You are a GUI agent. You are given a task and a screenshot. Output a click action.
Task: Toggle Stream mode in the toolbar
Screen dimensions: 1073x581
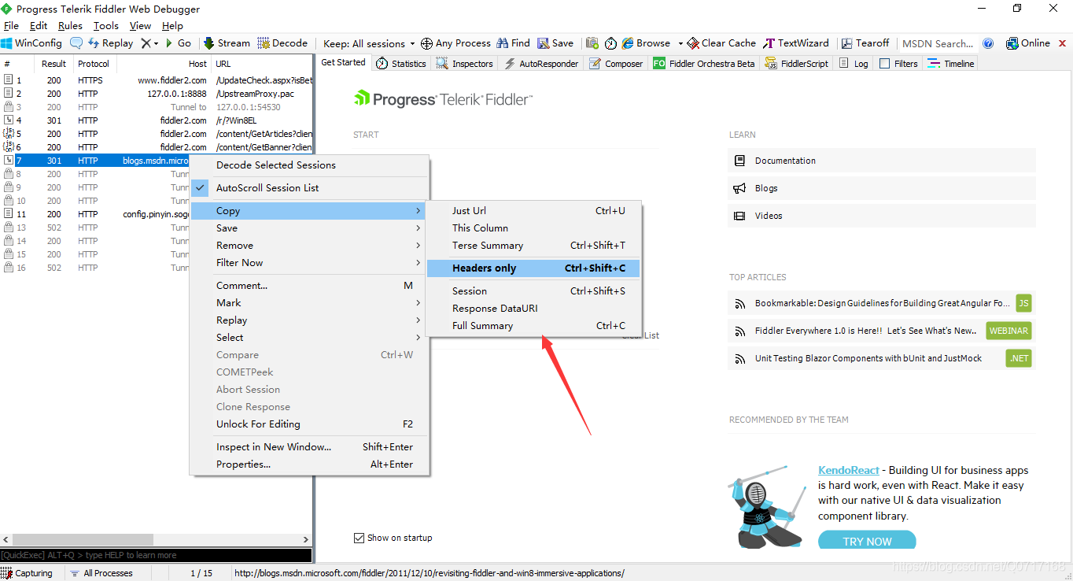tap(227, 43)
